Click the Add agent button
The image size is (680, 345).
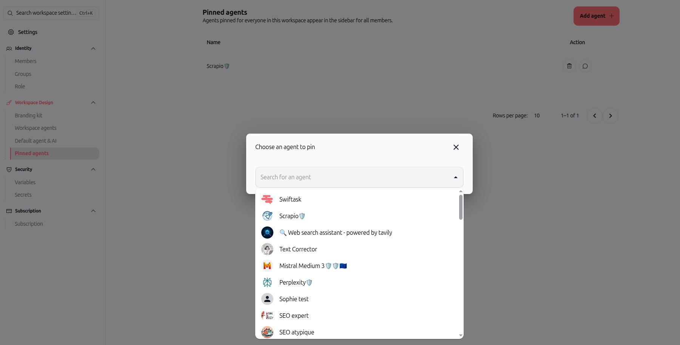(x=596, y=16)
